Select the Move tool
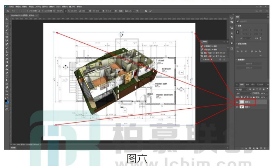This screenshot has width=274, height=166. [x=7, y=19]
